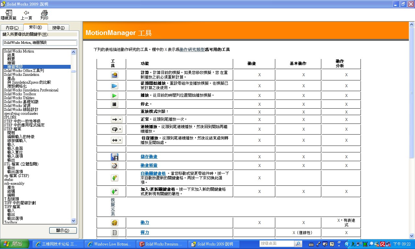Select index entry TIFF 中的壓縮計劃
The width and height of the screenshot is (415, 249).
(x=20, y=203)
